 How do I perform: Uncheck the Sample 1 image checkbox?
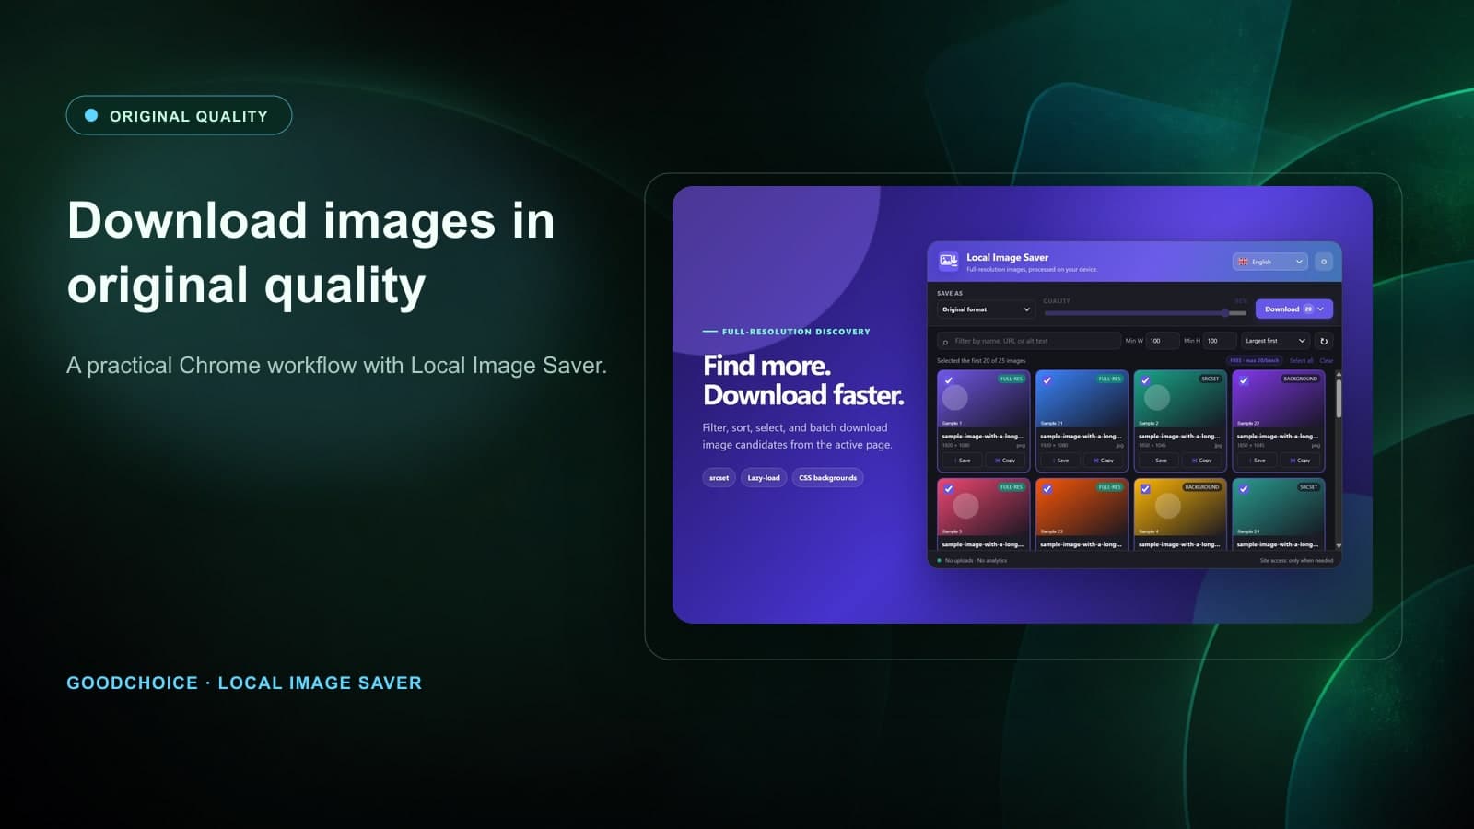[x=949, y=380]
